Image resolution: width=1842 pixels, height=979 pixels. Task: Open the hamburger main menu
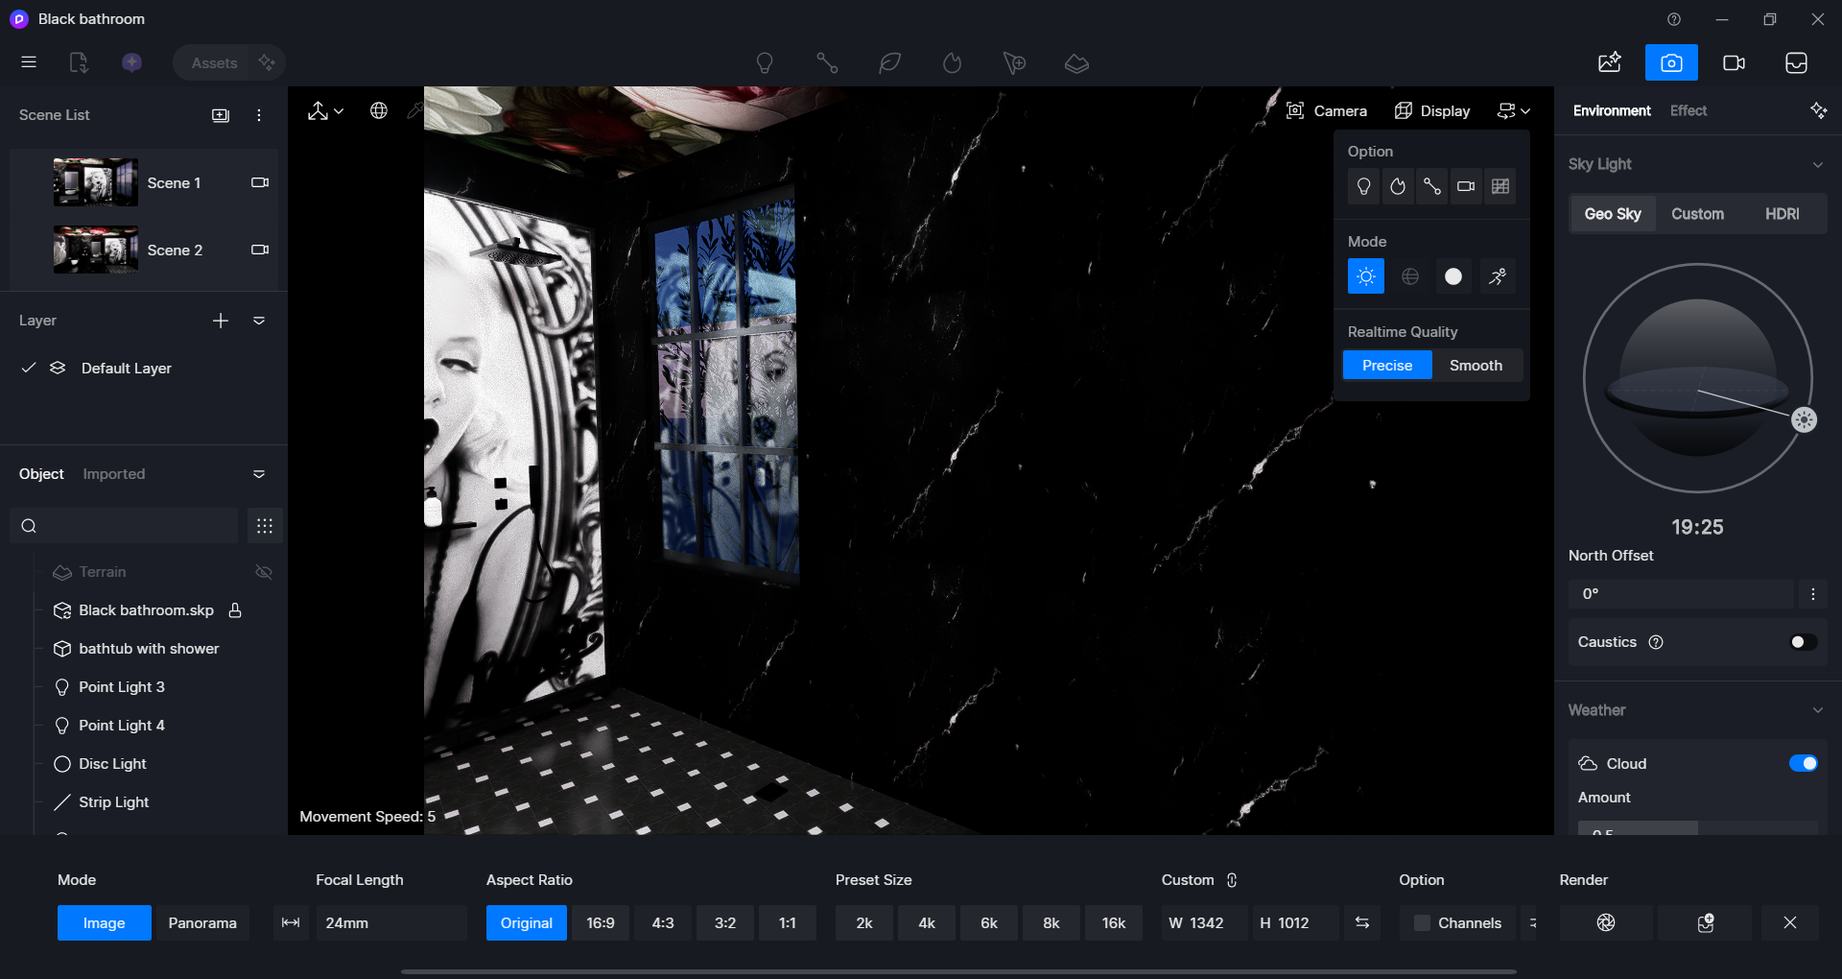coord(29,62)
